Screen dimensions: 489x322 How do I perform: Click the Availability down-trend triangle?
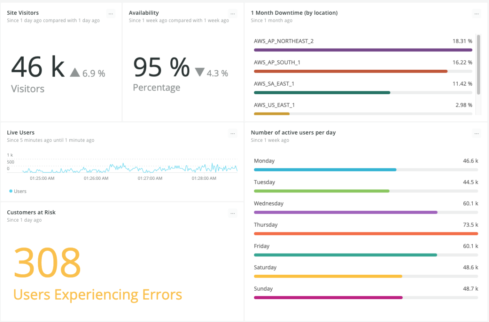click(200, 72)
